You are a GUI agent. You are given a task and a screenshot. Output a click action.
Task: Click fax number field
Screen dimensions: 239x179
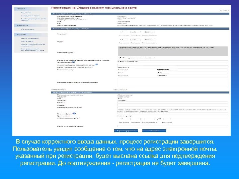point(149,39)
